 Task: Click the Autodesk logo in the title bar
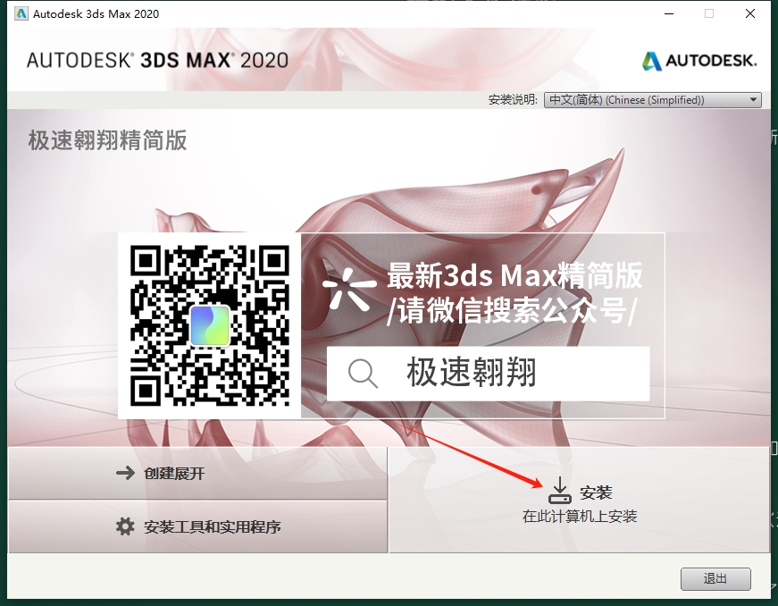coord(20,13)
